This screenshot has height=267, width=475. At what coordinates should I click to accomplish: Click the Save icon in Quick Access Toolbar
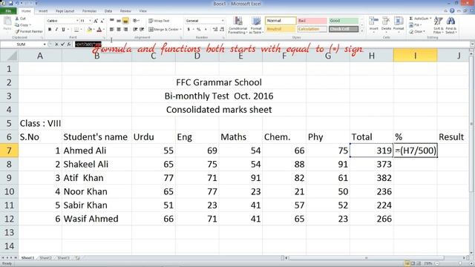point(11,3)
